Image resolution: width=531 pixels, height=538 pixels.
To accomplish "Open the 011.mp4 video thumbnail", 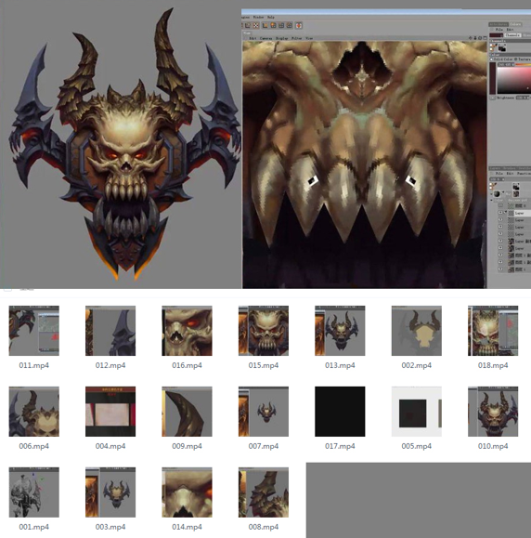I will 34,331.
